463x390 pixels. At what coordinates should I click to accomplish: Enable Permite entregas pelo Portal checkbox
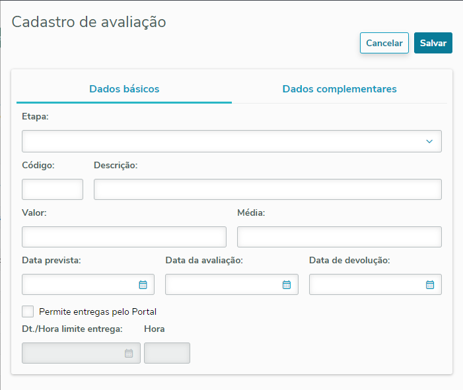[28, 311]
